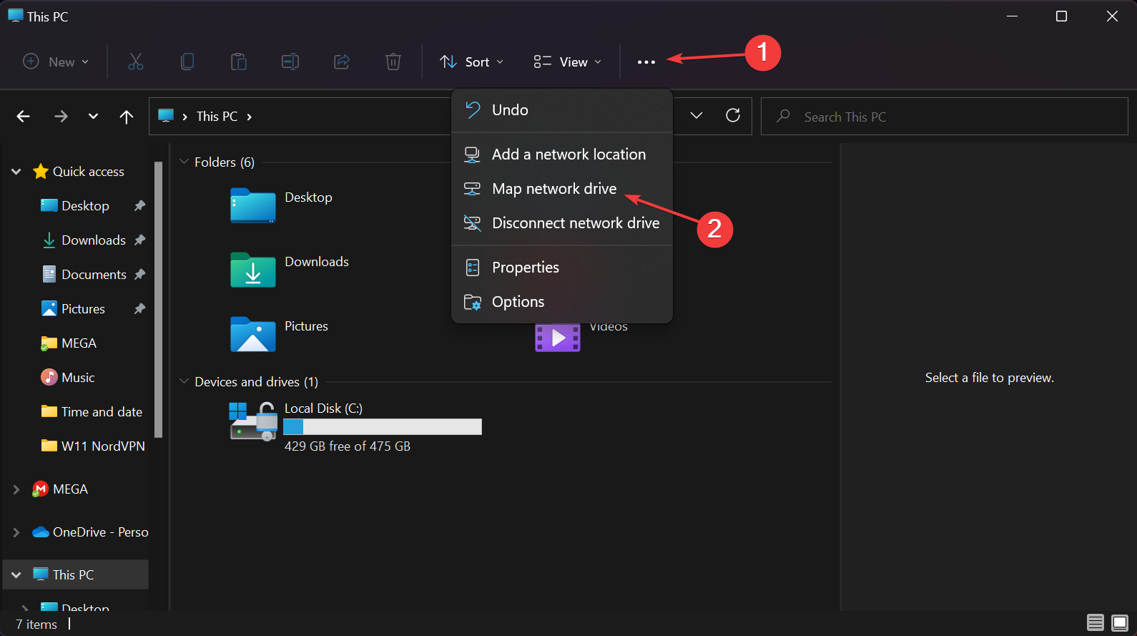Open the See more three-dots menu

[646, 62]
